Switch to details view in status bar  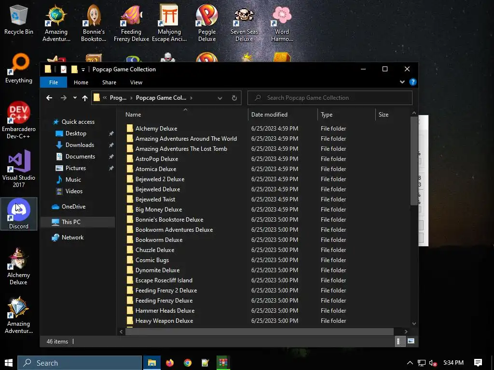coord(399,341)
